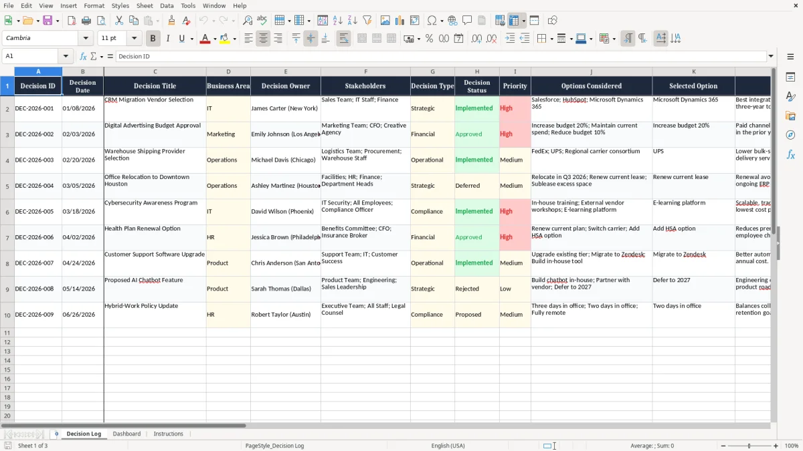The height and width of the screenshot is (451, 803).
Task: Apply the red font color
Action: point(205,39)
